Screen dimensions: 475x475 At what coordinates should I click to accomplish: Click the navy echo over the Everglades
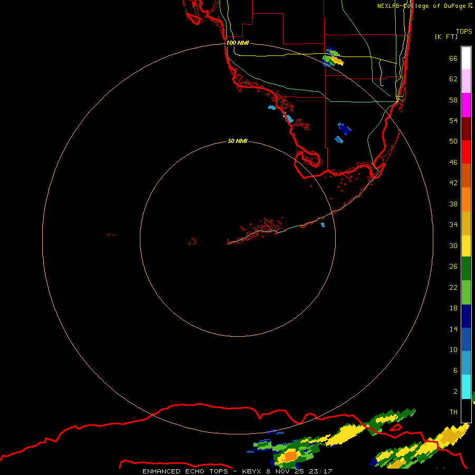coord(345,128)
